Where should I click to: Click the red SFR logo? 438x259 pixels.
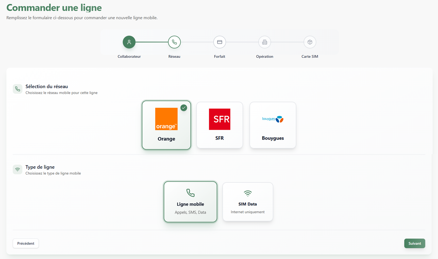(219, 119)
